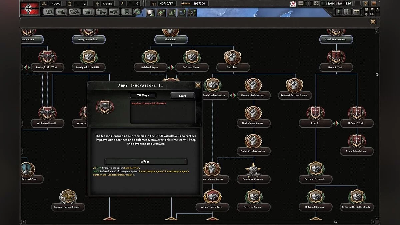The height and width of the screenshot is (225, 400).
Task: Toggle the air plane map mode
Action: (356, 12)
